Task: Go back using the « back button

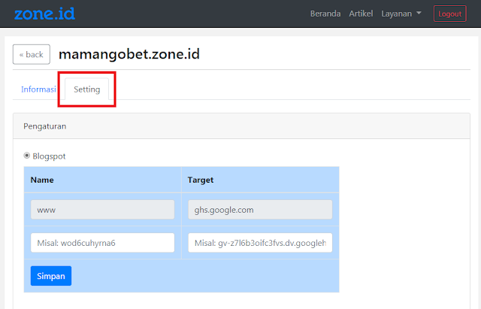Action: (x=32, y=54)
